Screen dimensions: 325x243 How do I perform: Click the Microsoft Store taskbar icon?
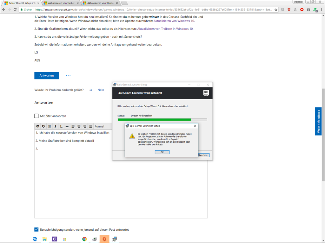click(64, 239)
